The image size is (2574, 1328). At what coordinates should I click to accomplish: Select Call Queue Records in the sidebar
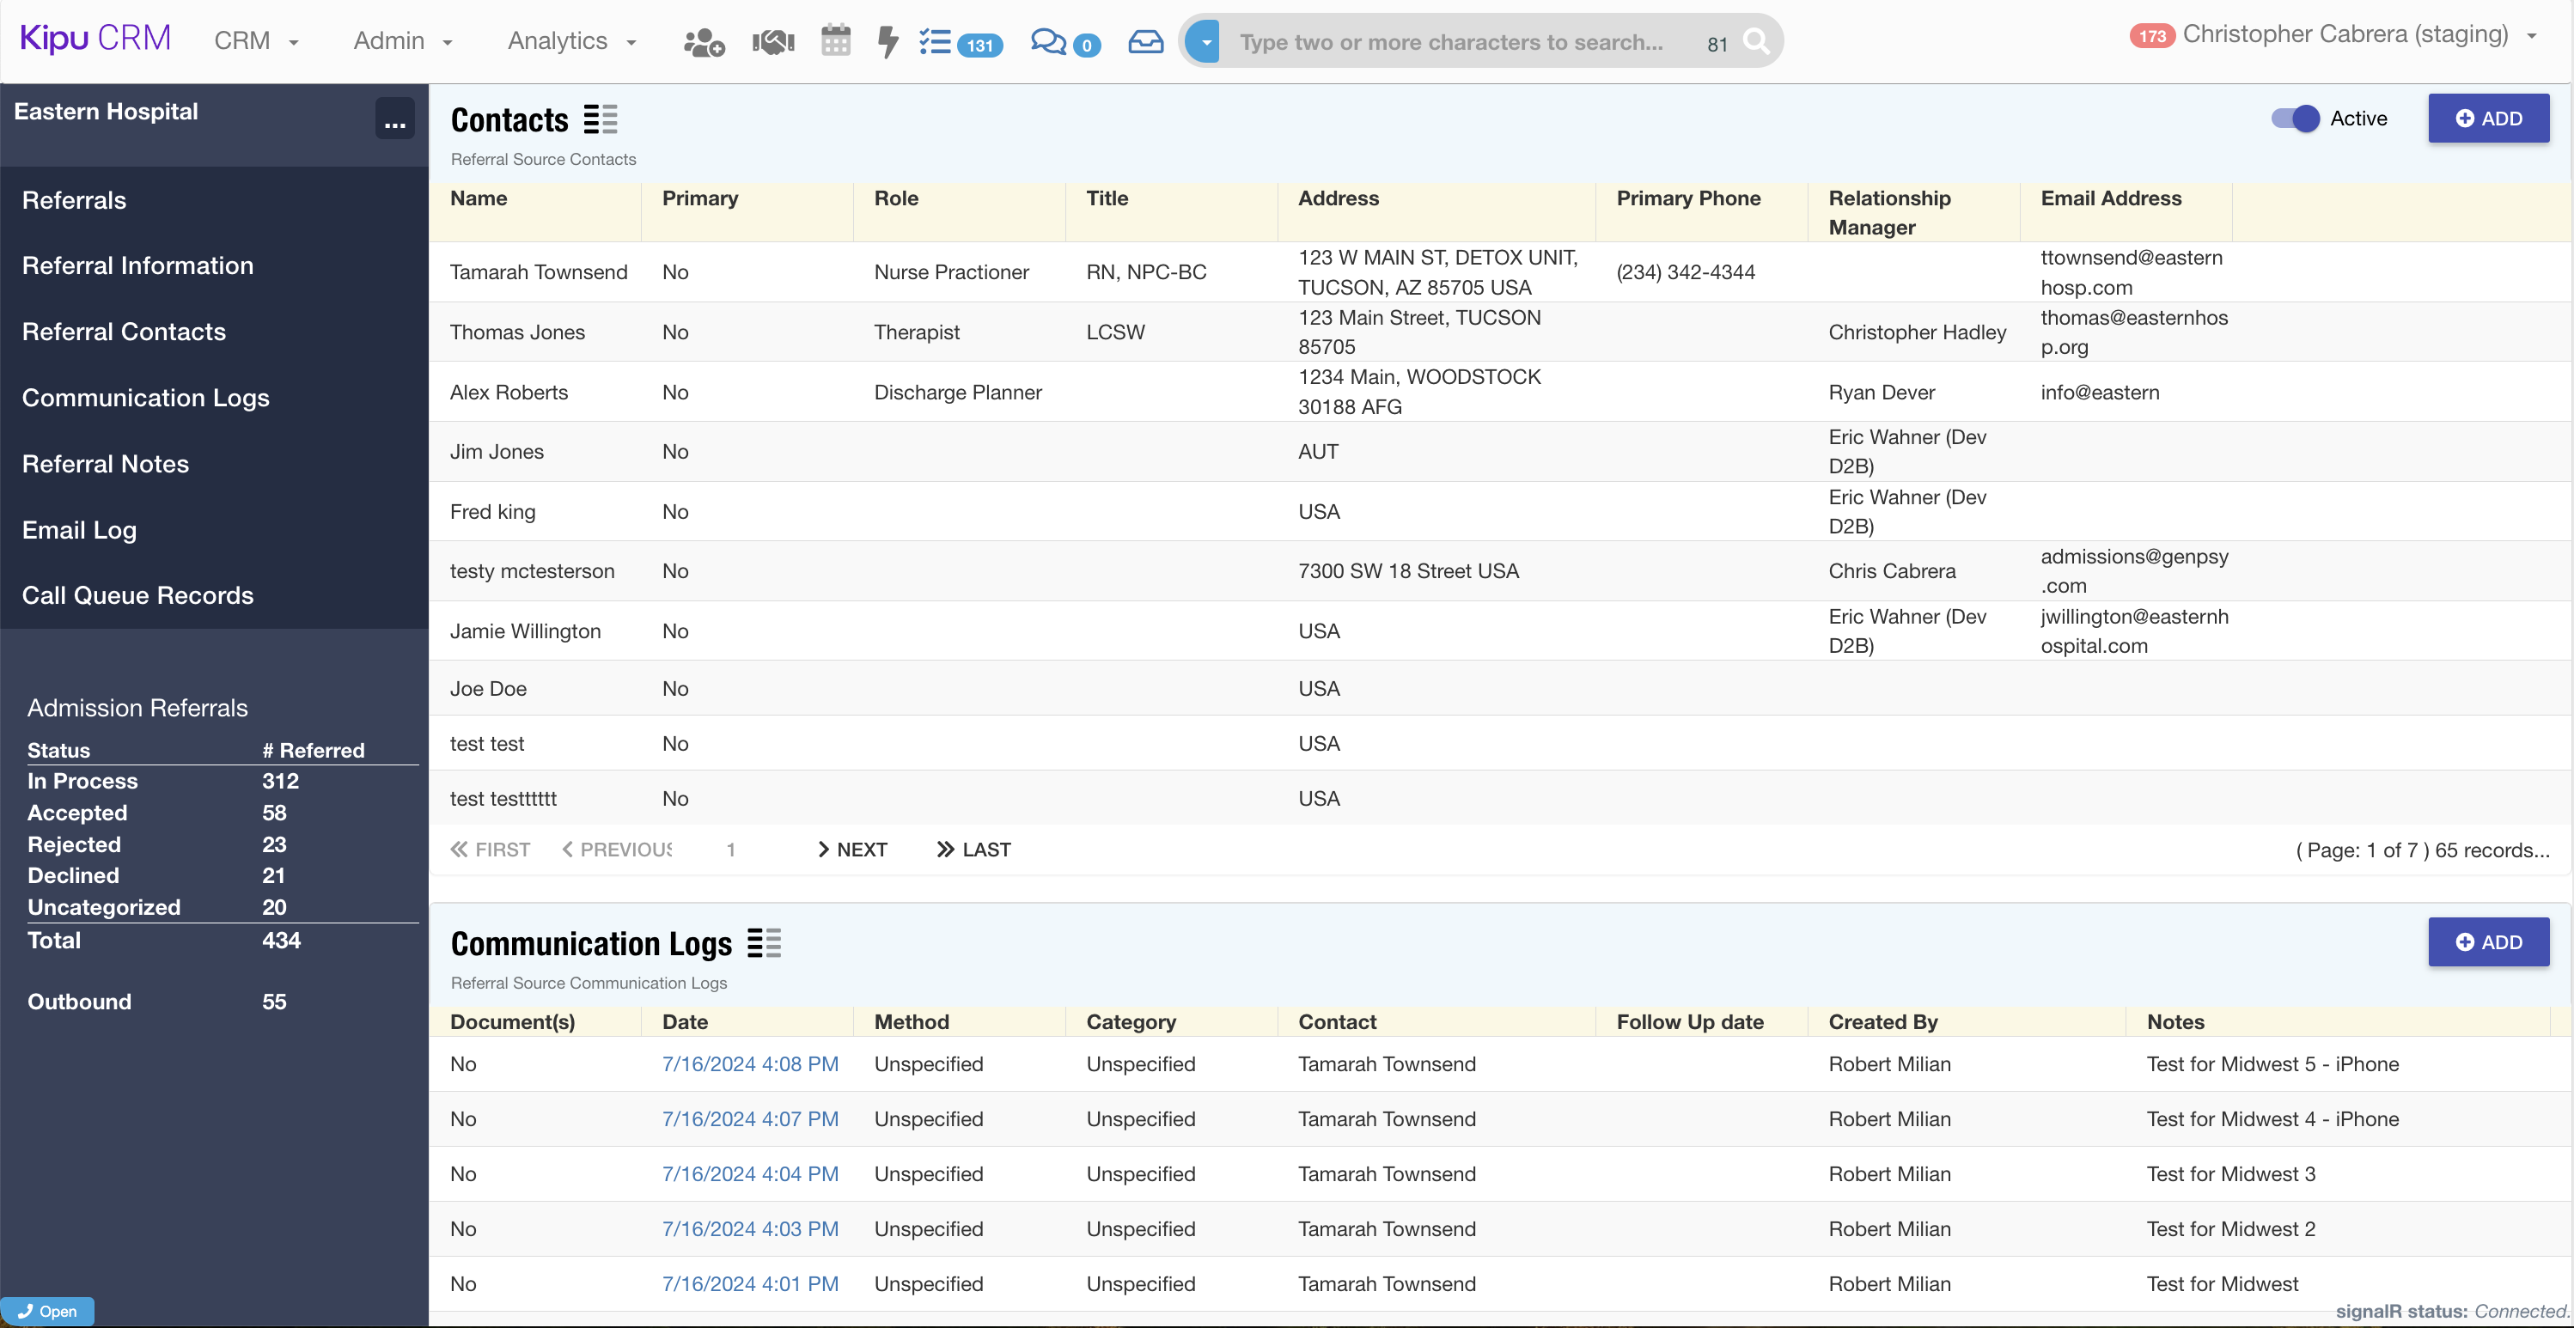(137, 595)
